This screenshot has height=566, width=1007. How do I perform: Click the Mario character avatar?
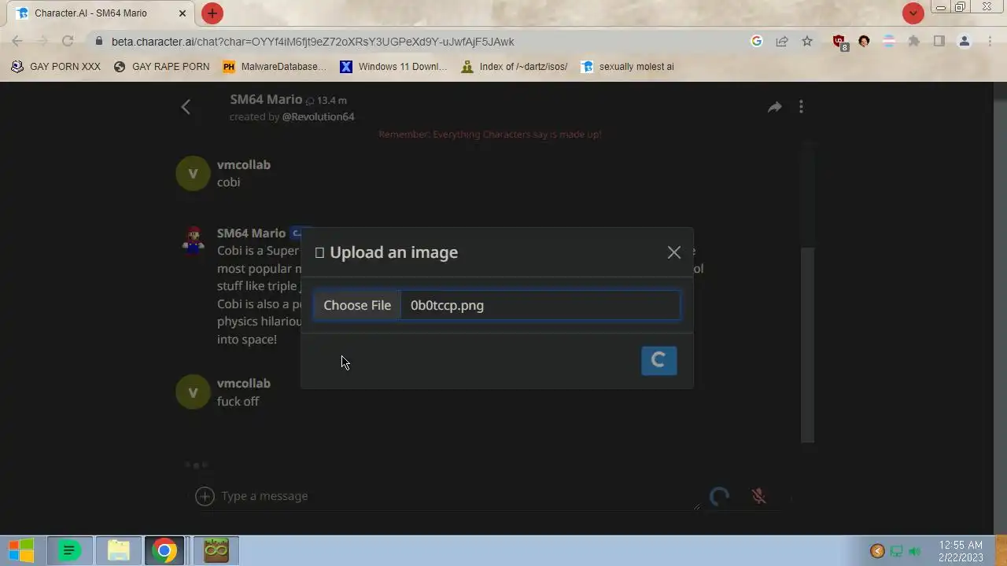tap(193, 240)
